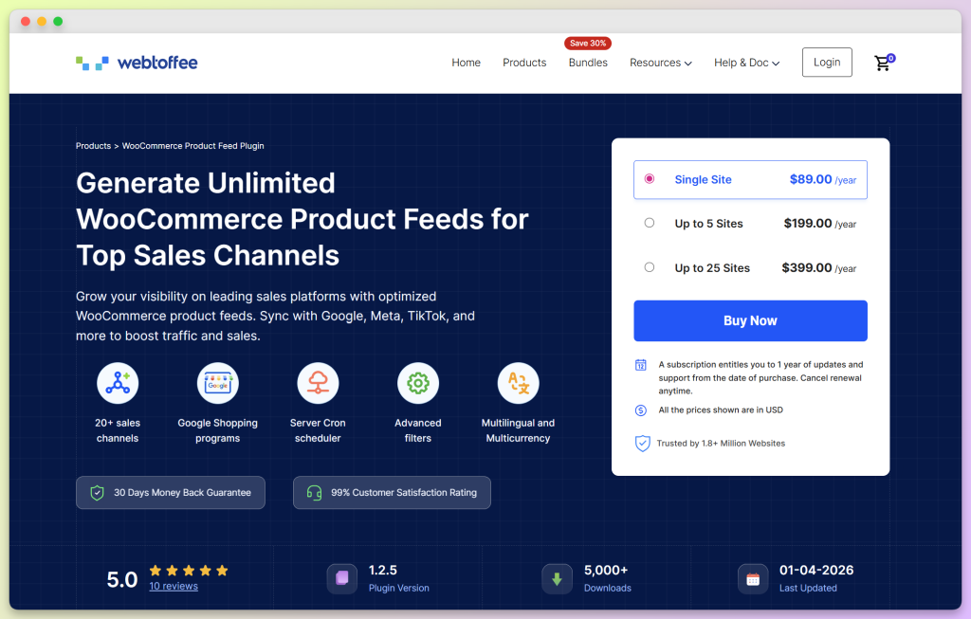This screenshot has height=619, width=971.
Task: Click the Downloads green arrow icon
Action: point(557,578)
